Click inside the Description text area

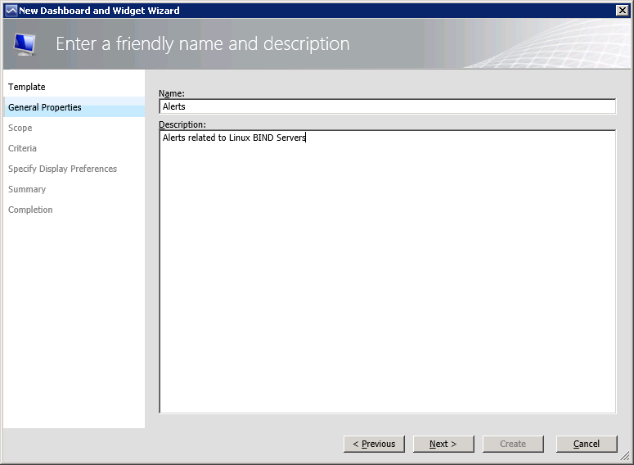click(x=387, y=270)
